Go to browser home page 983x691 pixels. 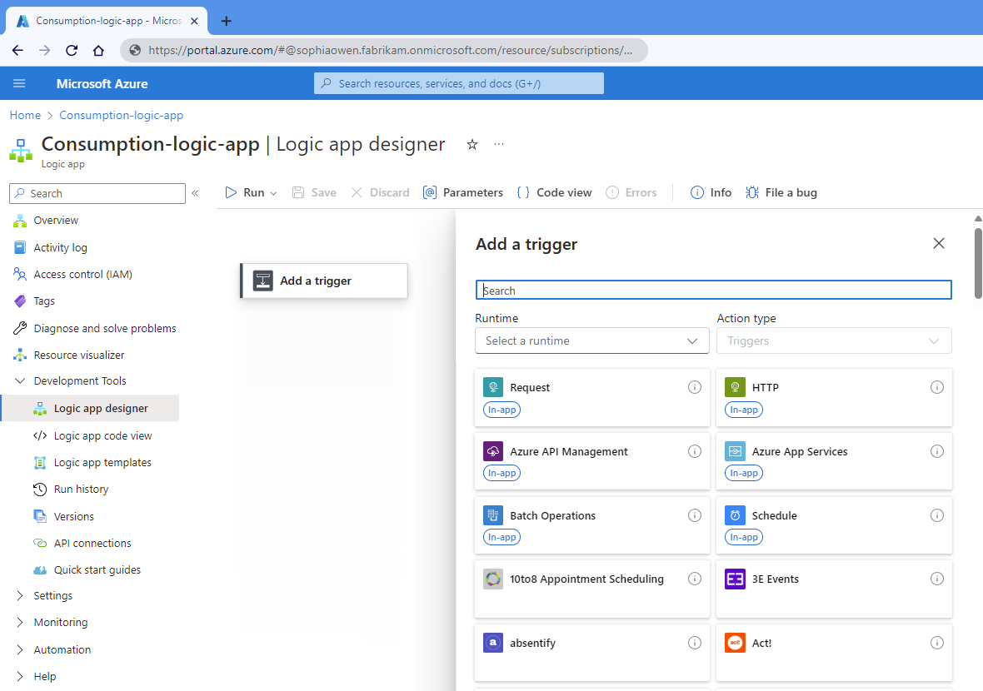tap(98, 50)
